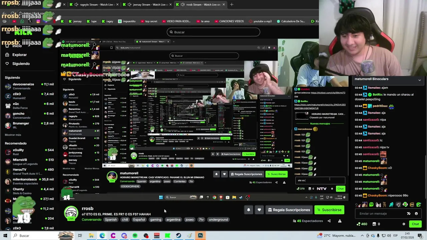Screen dimensions: 427x240
Task: Open MisrraVB League of Legends channel
Action: point(29,161)
